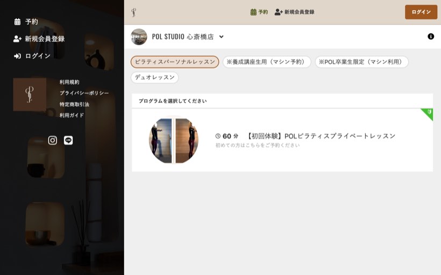Click the green badge corner on lesson card
Screen dimensions: 441x275
pyautogui.click(x=428, y=113)
